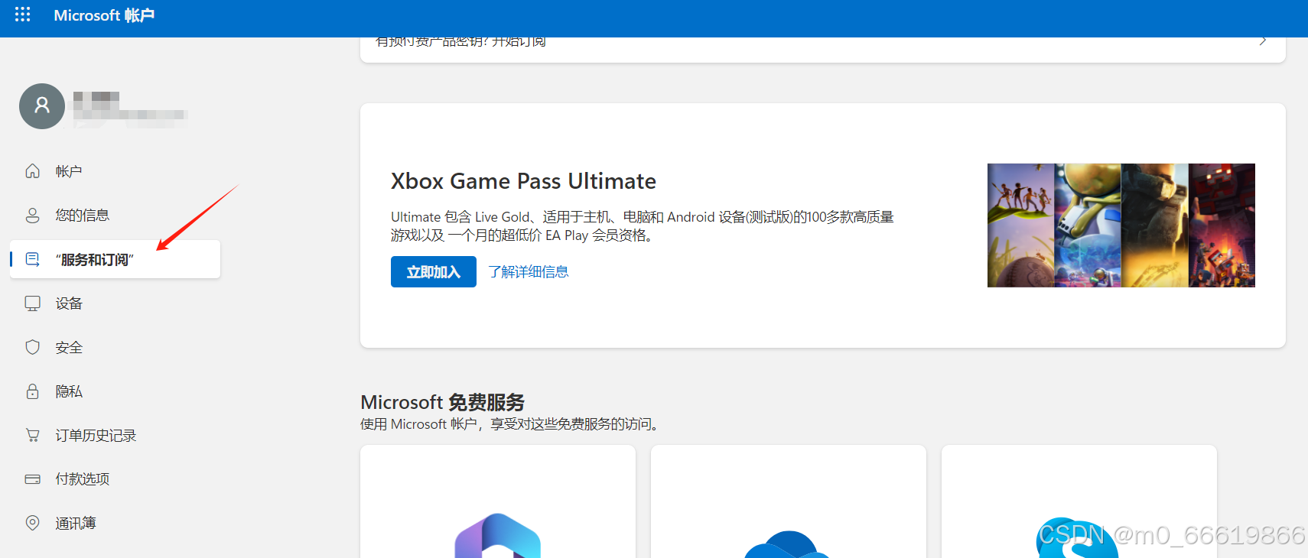Click the person icon beside 您的信息
Image resolution: width=1308 pixels, height=558 pixels.
32,216
